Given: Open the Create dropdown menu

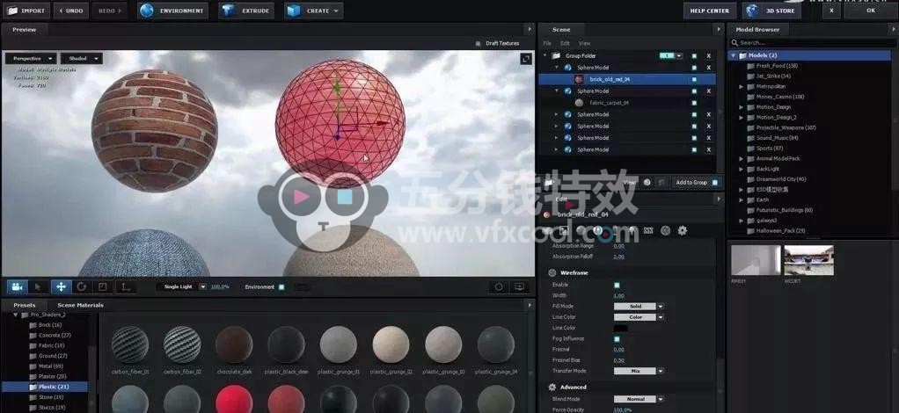Looking at the screenshot, I should tap(314, 11).
